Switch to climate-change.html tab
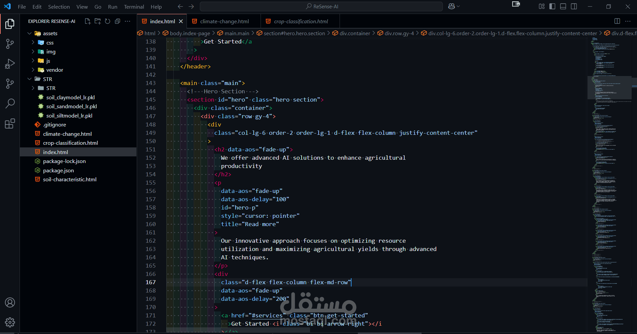This screenshot has width=637, height=334. tap(224, 21)
